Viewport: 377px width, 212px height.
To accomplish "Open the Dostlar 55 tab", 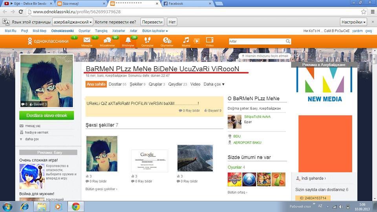I will coord(117,84).
